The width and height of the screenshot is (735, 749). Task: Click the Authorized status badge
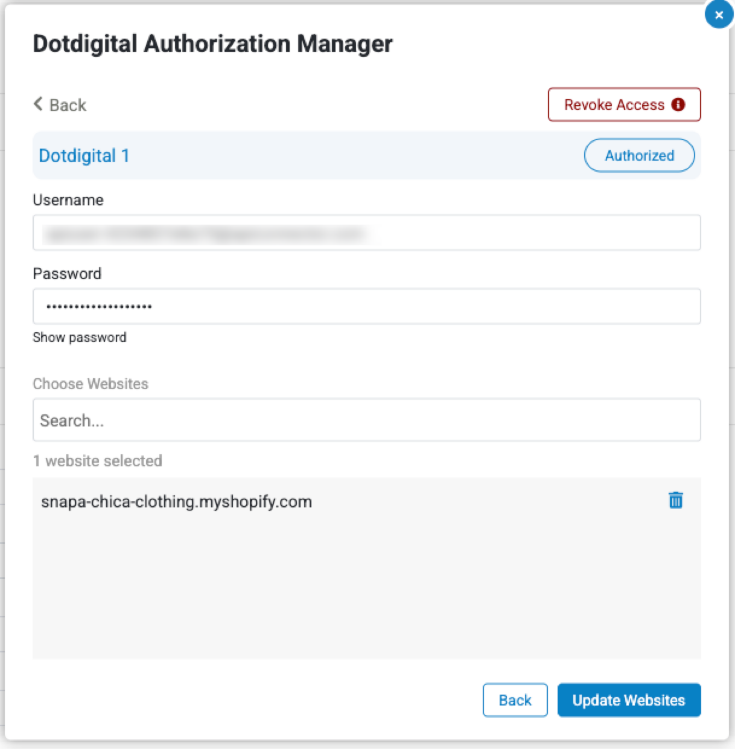[x=639, y=155]
